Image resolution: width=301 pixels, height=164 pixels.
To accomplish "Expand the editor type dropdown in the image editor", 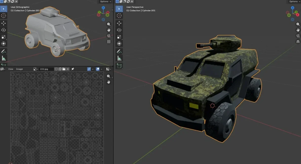I will (x=3, y=69).
